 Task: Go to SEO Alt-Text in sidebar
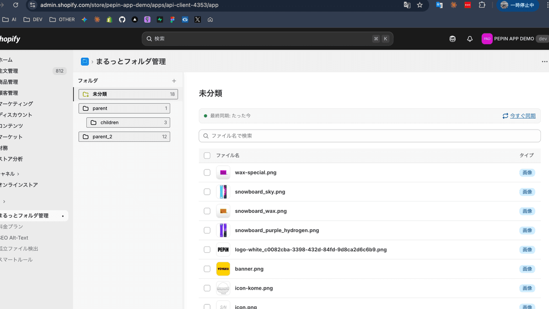15,238
